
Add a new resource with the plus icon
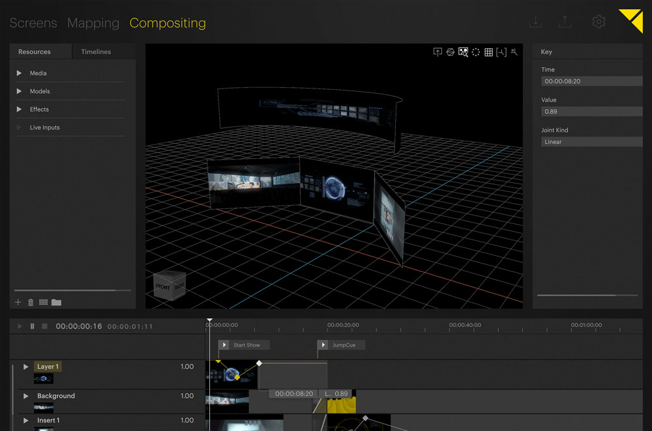pyautogui.click(x=18, y=302)
